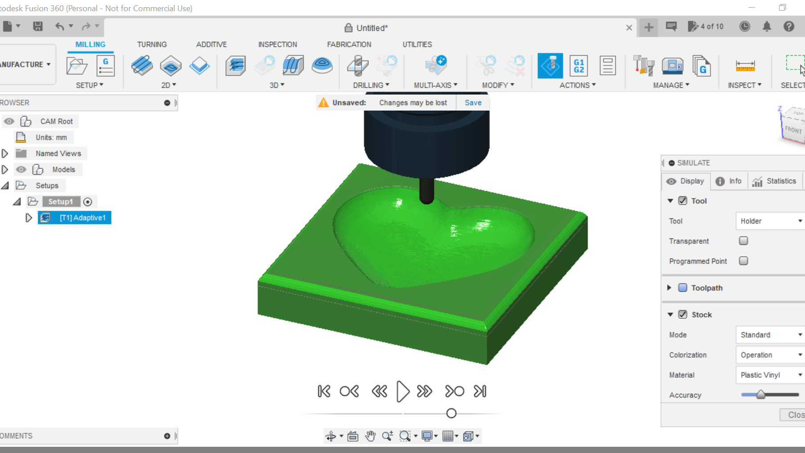Expand the Toolpath section
The width and height of the screenshot is (805, 453).
point(669,288)
